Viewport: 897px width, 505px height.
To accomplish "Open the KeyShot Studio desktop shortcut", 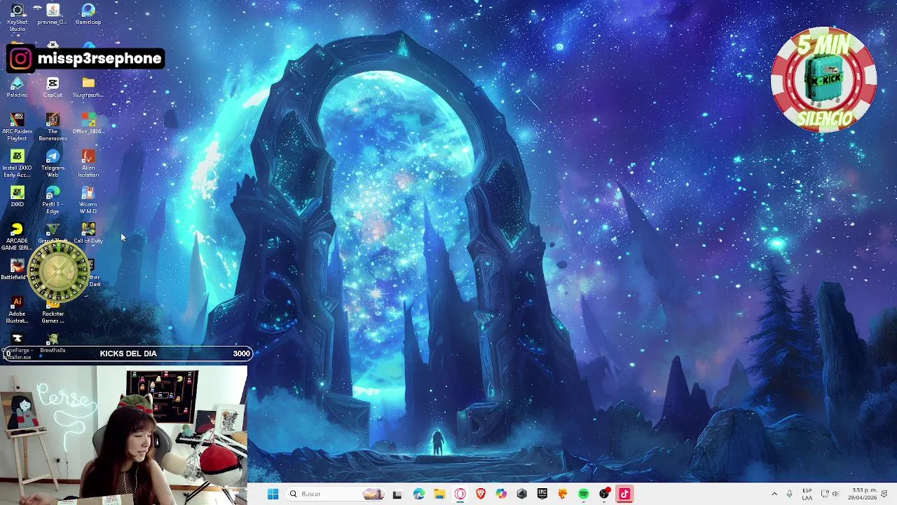I will point(17,17).
